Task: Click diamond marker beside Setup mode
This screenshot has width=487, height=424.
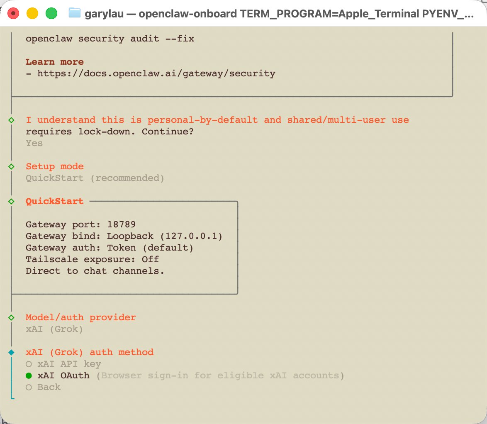Action: 11,166
